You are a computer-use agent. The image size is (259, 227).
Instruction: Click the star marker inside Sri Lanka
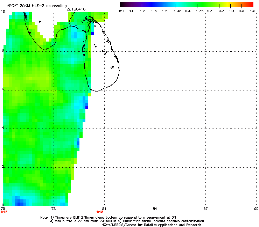112,67
